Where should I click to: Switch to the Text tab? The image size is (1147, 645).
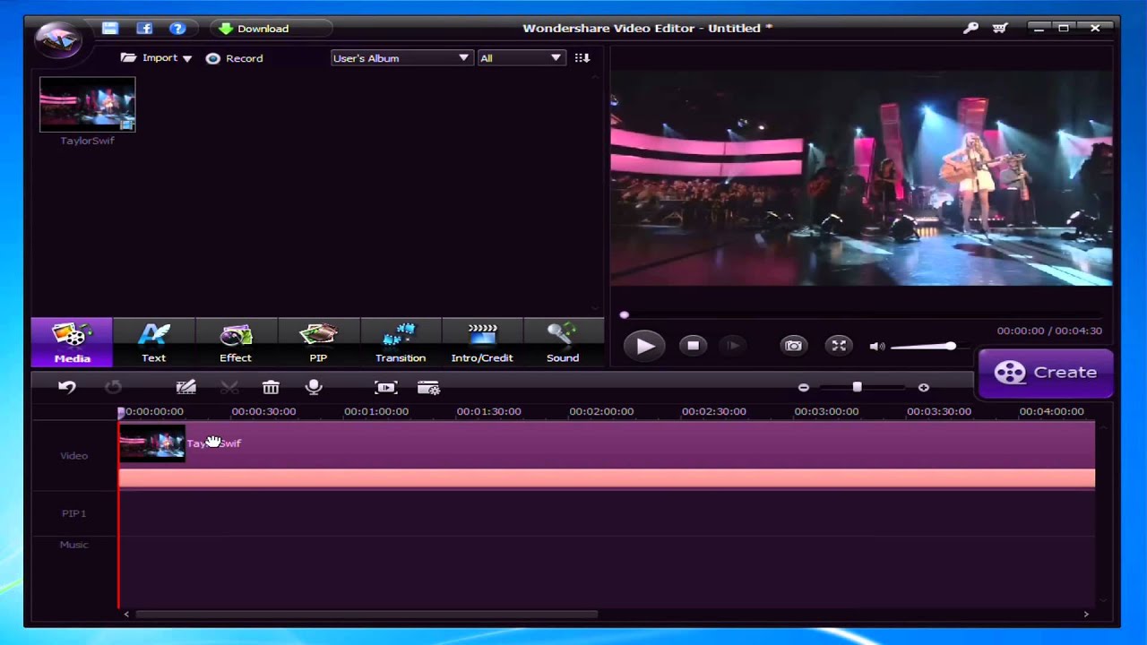tap(154, 342)
